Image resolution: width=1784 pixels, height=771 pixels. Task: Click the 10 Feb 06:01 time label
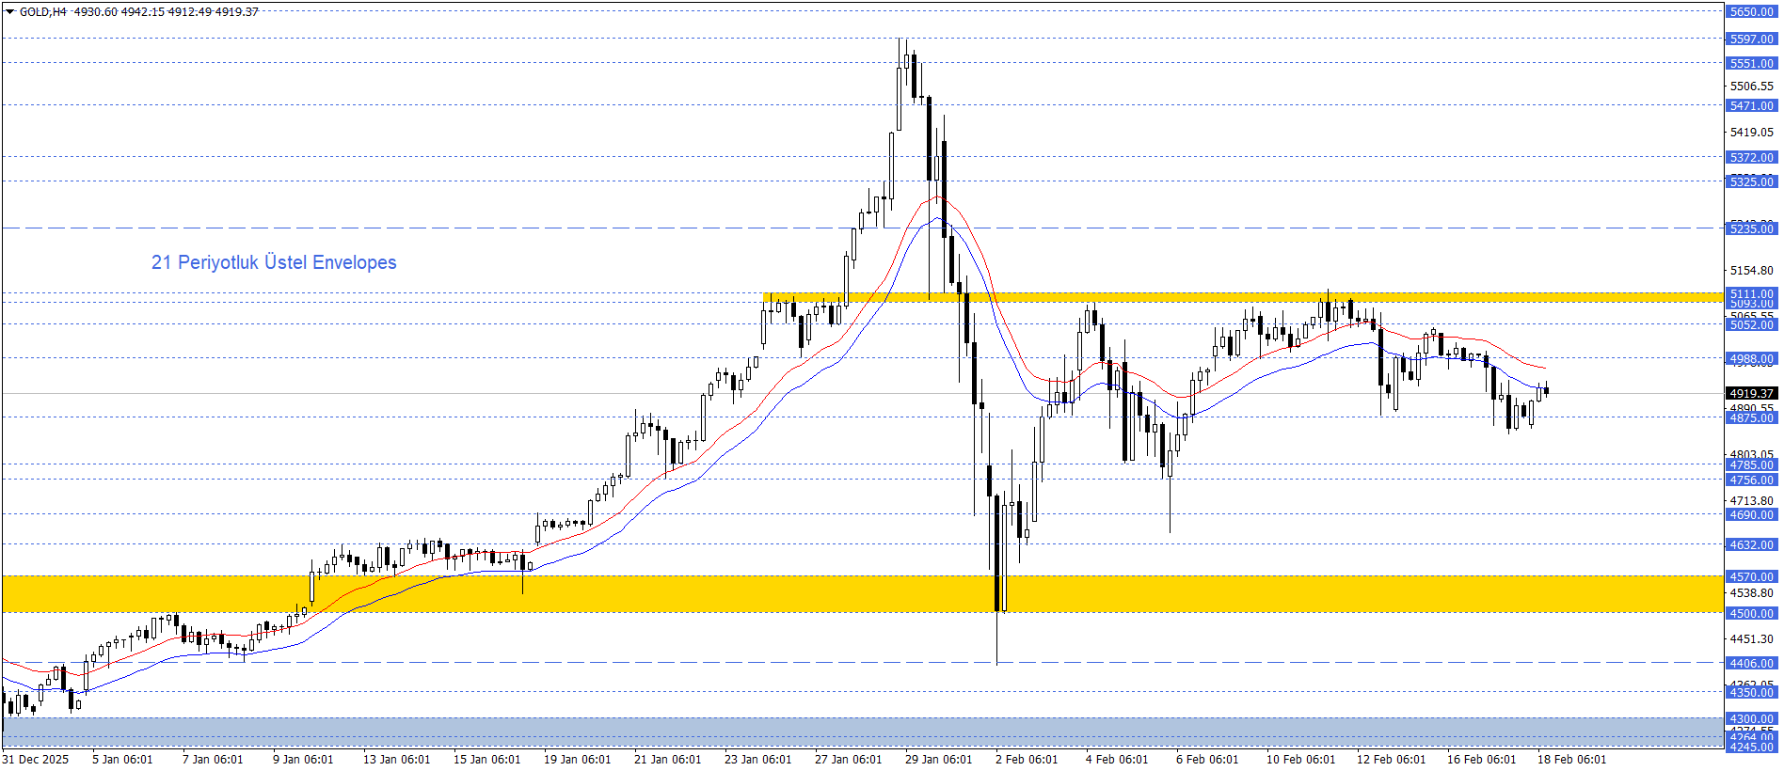(x=1300, y=760)
